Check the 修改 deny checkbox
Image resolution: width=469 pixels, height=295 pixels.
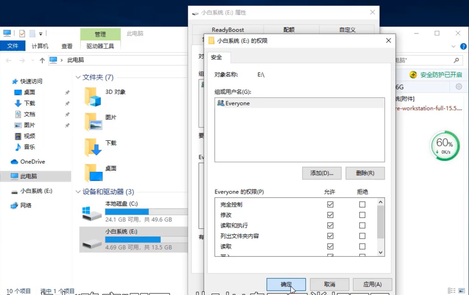pos(362,215)
